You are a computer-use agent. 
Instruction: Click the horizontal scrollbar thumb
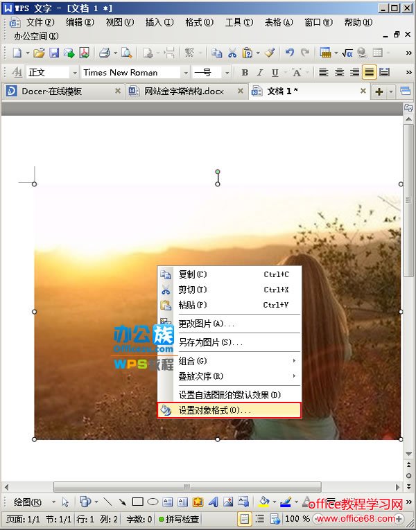pyautogui.click(x=187, y=487)
